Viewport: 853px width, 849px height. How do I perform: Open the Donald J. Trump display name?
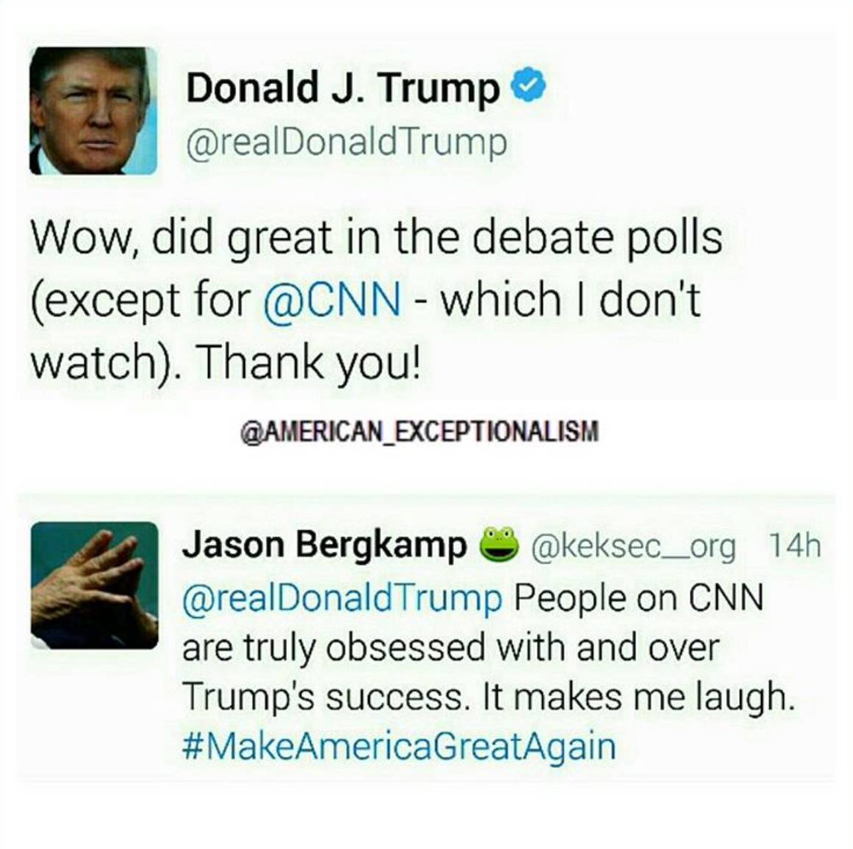tap(343, 89)
